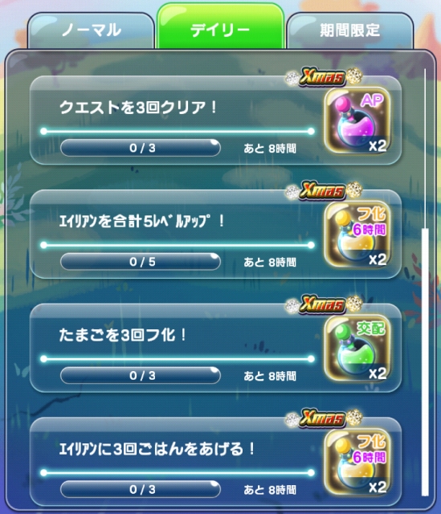441x514 pixels.
Task: Select the たまごを3回フ化 mission
Action: pyautogui.click(x=215, y=348)
